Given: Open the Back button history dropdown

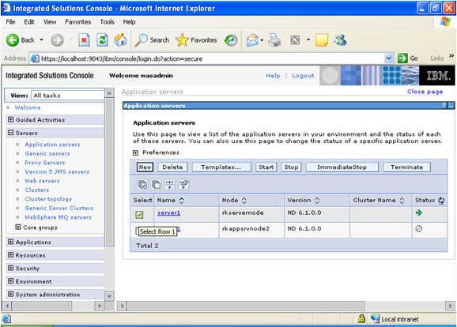Looking at the screenshot, I should (41, 40).
